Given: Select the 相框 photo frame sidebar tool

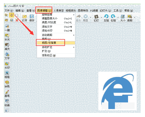Looking at the screenshot, I should click(7, 75).
